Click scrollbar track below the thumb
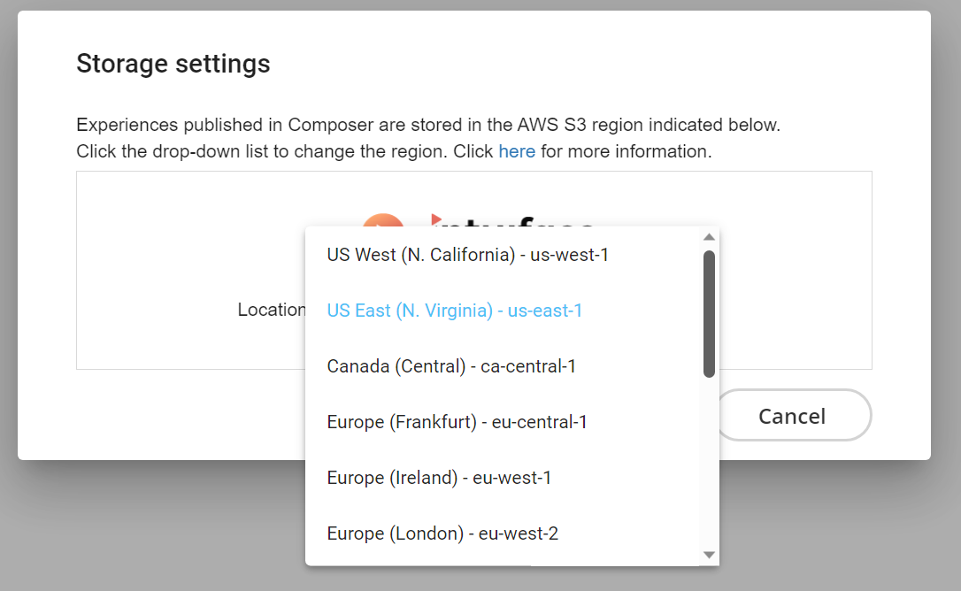 [x=709, y=463]
